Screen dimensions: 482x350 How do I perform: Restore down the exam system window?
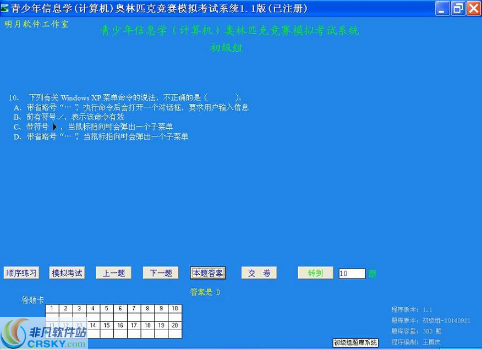click(x=458, y=8)
